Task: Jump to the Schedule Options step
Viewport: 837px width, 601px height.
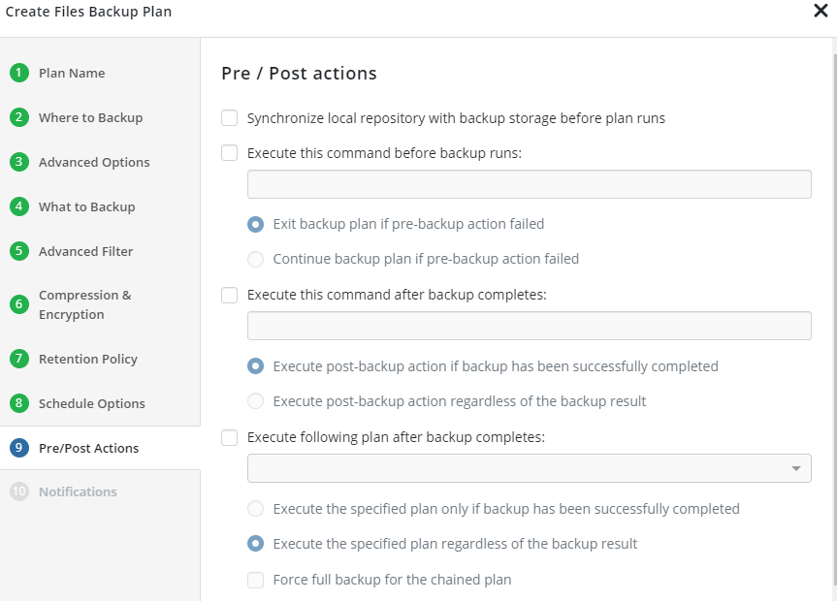Action: [x=20, y=403]
